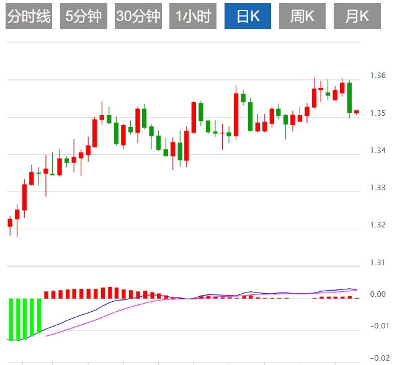Image resolution: width=397 pixels, height=365 pixels.
Task: Select the 5分钟 interval tab
Action: pos(84,16)
